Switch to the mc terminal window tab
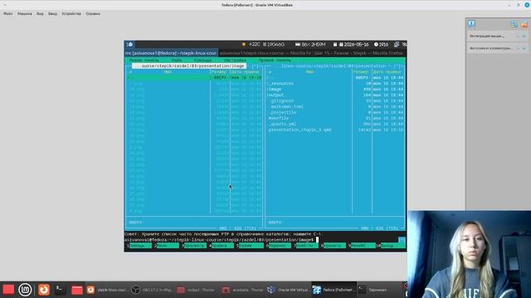The width and height of the screenshot is (531, 298). pos(171,53)
